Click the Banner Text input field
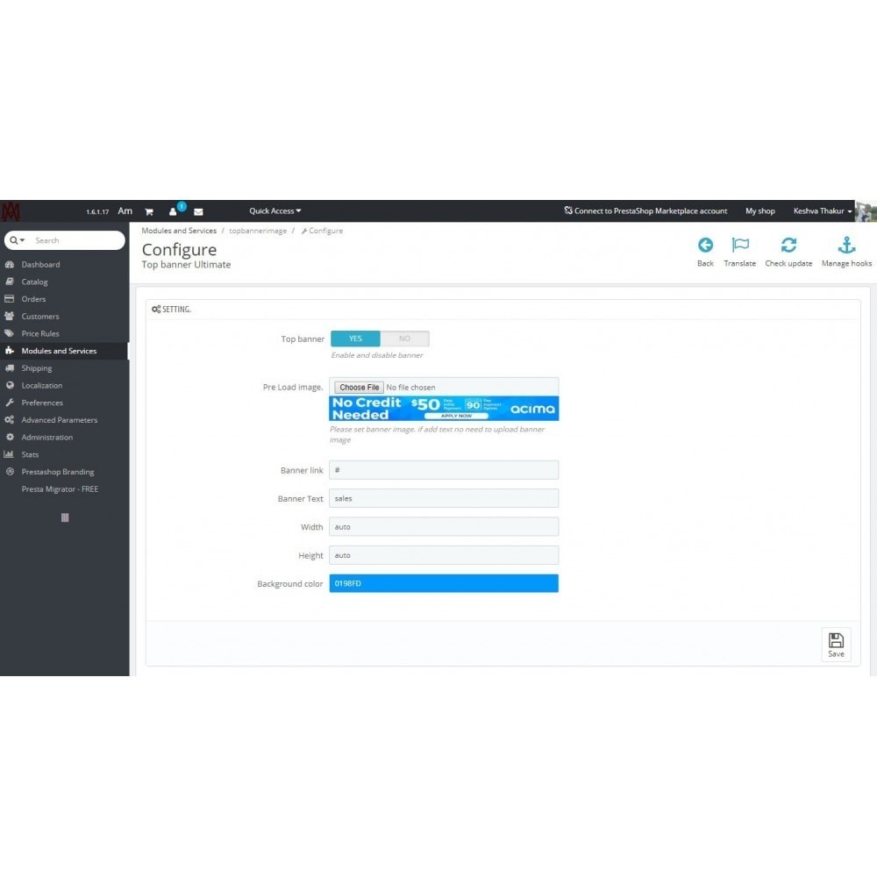 coord(444,498)
